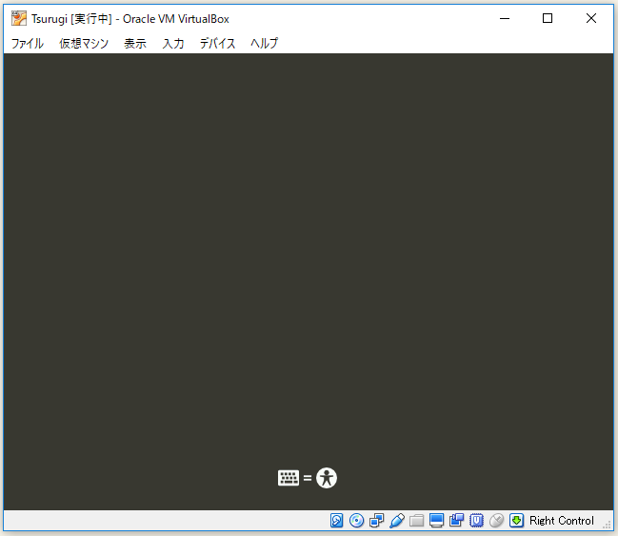Click the Right Control host key label

coord(561,521)
